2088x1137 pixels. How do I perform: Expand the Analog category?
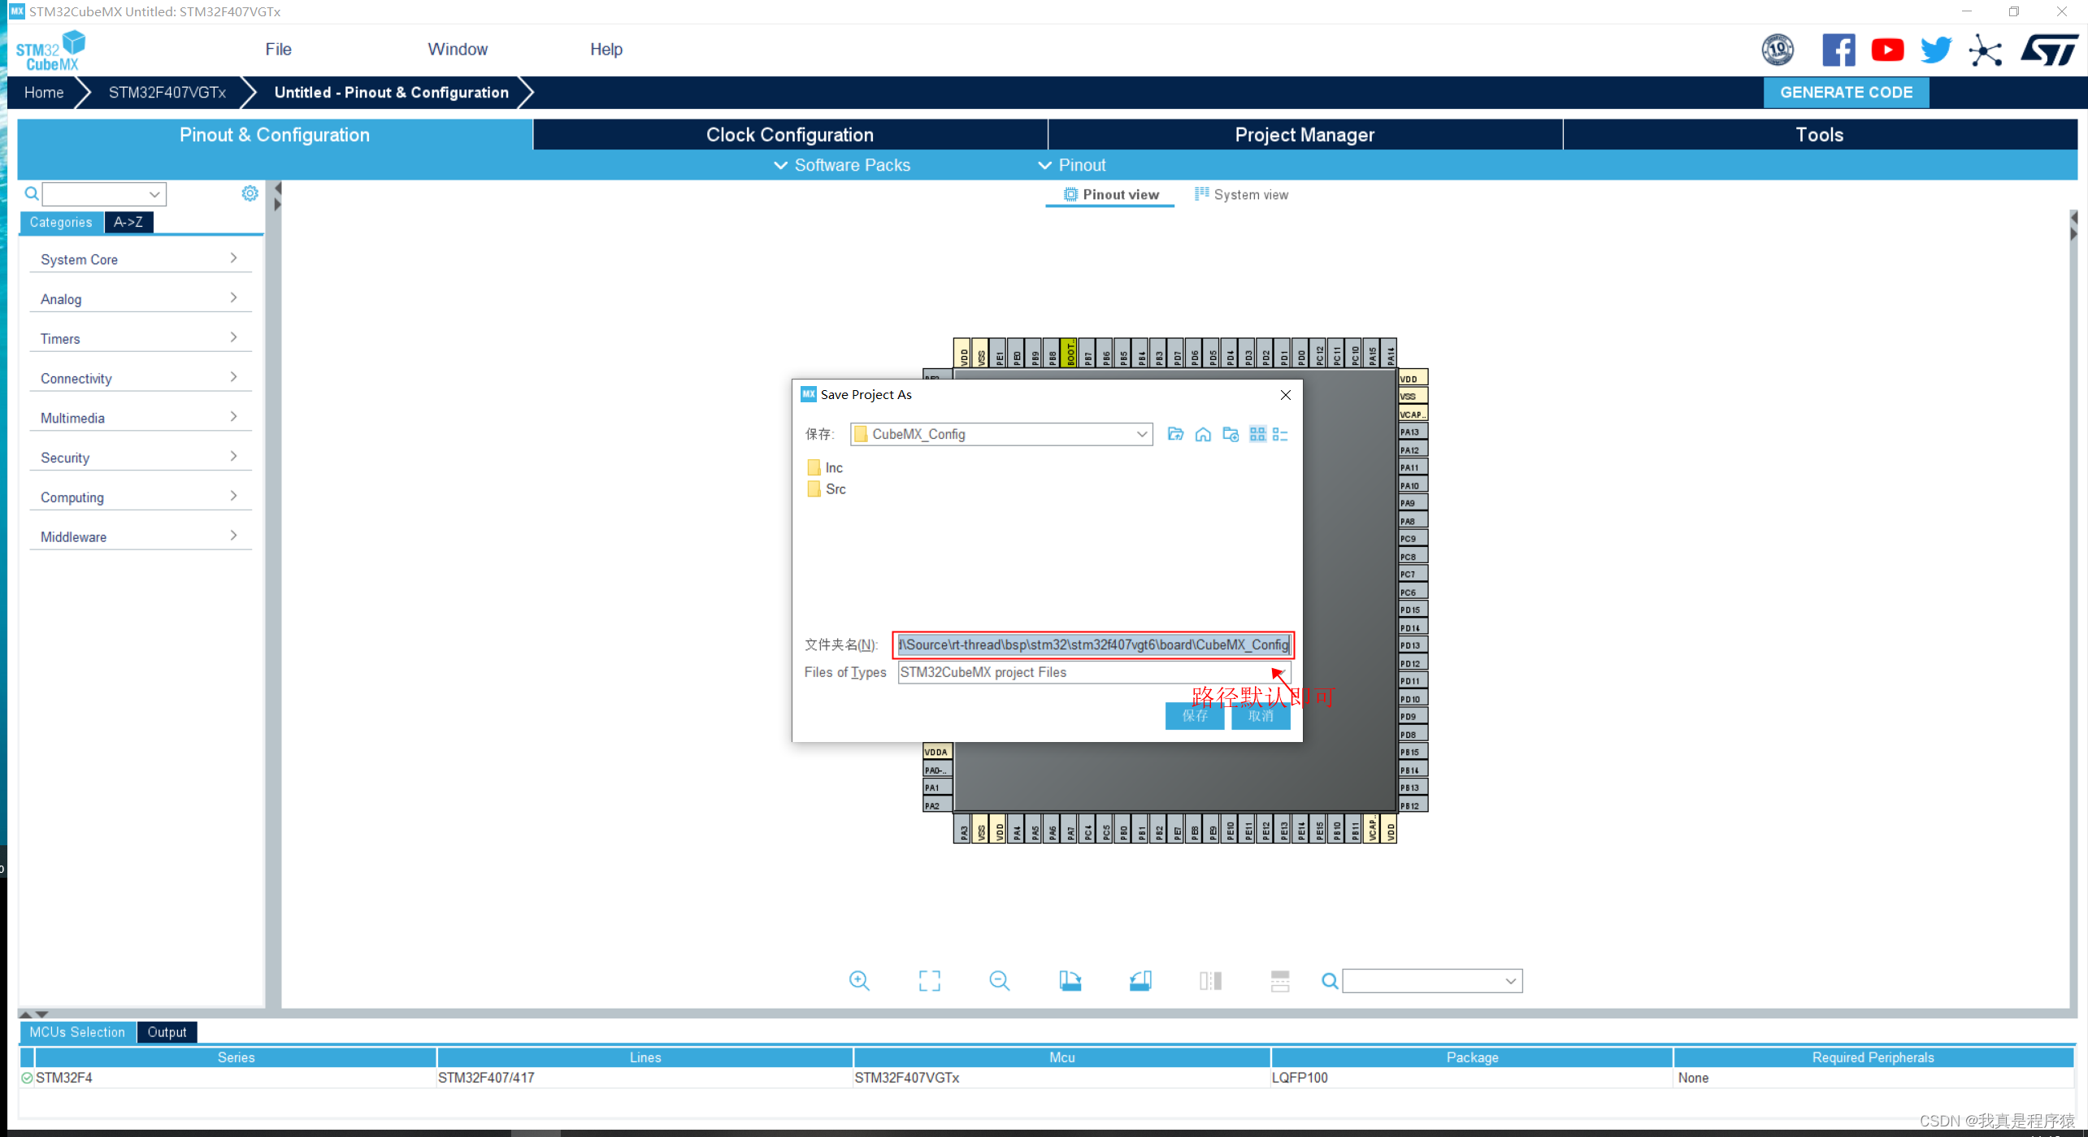click(x=140, y=299)
